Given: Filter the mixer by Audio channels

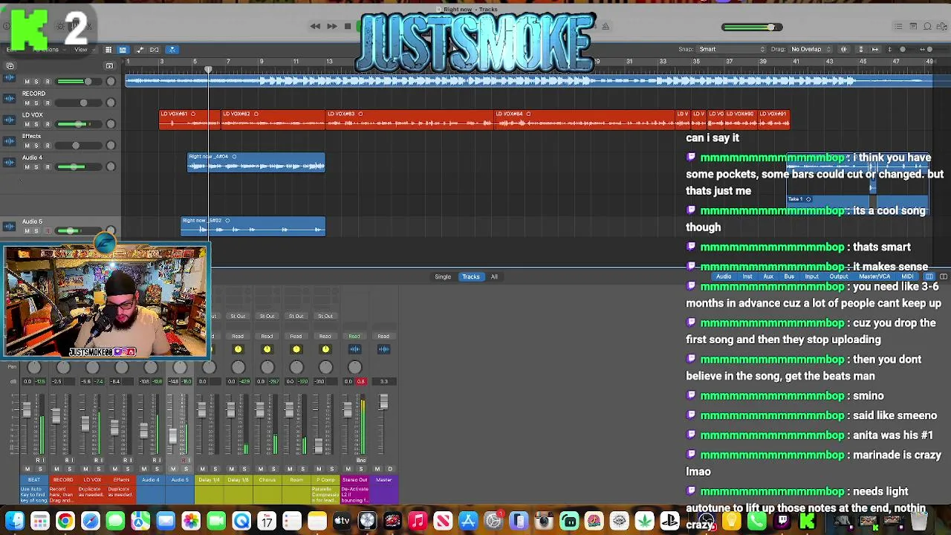Looking at the screenshot, I should 723,276.
